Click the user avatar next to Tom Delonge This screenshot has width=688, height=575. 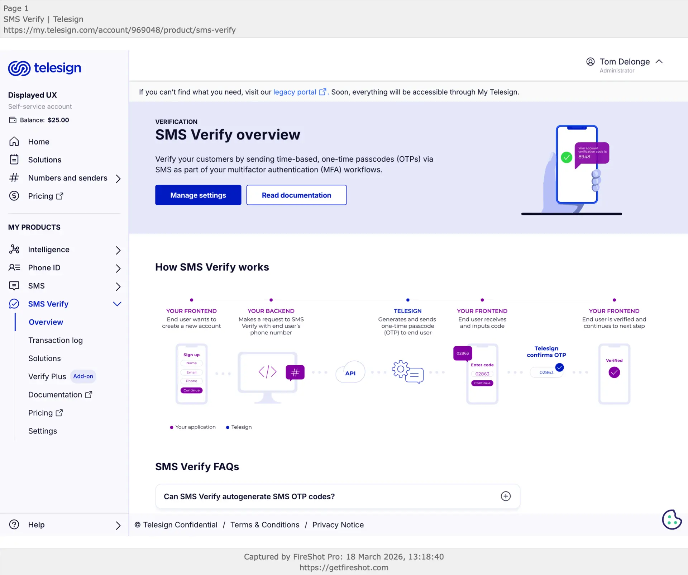pos(591,62)
